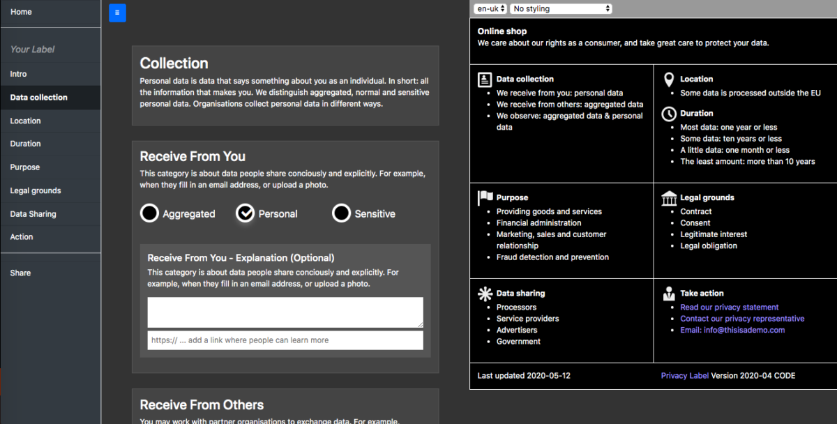Open the Purpose section in the sidebar
Viewport: 837px width, 424px height.
tap(50, 167)
